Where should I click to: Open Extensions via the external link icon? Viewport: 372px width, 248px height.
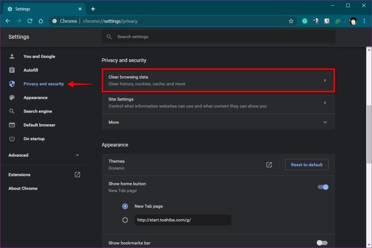[78, 175]
